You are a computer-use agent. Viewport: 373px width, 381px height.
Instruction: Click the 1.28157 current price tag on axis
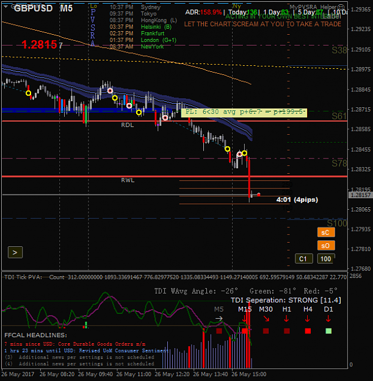361,195
